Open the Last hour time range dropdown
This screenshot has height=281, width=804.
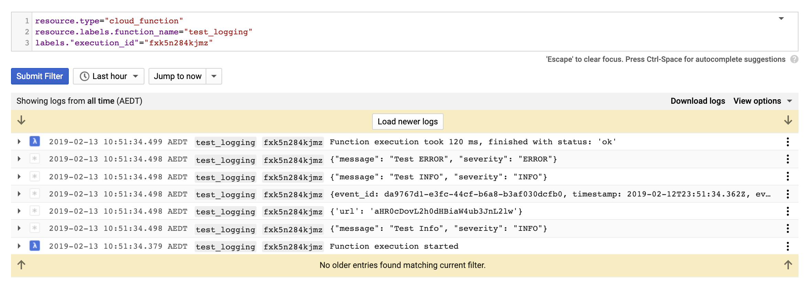(x=109, y=76)
